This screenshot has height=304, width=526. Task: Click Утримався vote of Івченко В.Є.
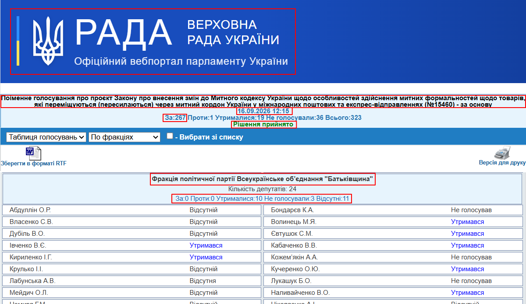206,245
